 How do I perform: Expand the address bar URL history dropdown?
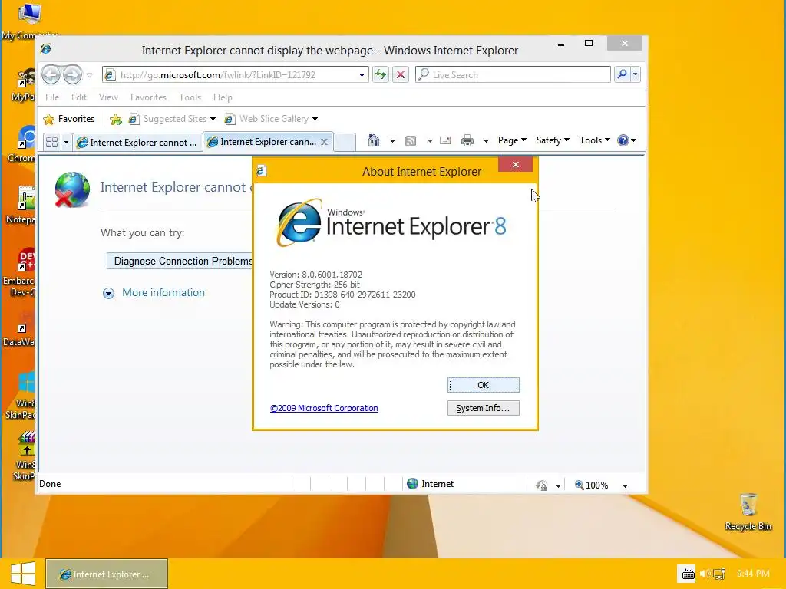pyautogui.click(x=362, y=74)
